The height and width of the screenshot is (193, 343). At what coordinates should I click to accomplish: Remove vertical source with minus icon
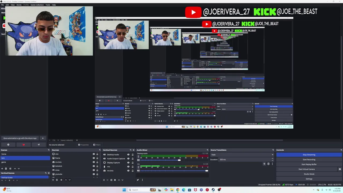pyautogui.click(x=107, y=180)
